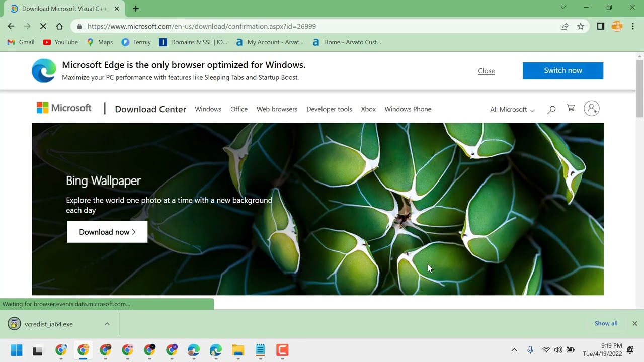Open the Xbox menu item
This screenshot has height=362, width=644.
click(x=368, y=109)
